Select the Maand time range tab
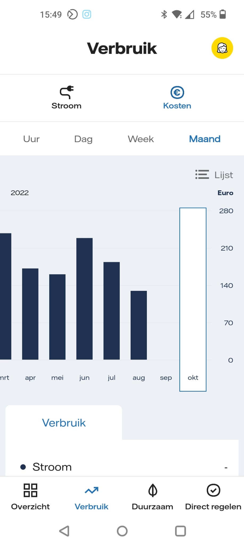The image size is (244, 546). pos(205,139)
